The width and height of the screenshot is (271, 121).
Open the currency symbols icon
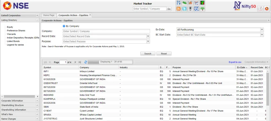(x=178, y=3)
